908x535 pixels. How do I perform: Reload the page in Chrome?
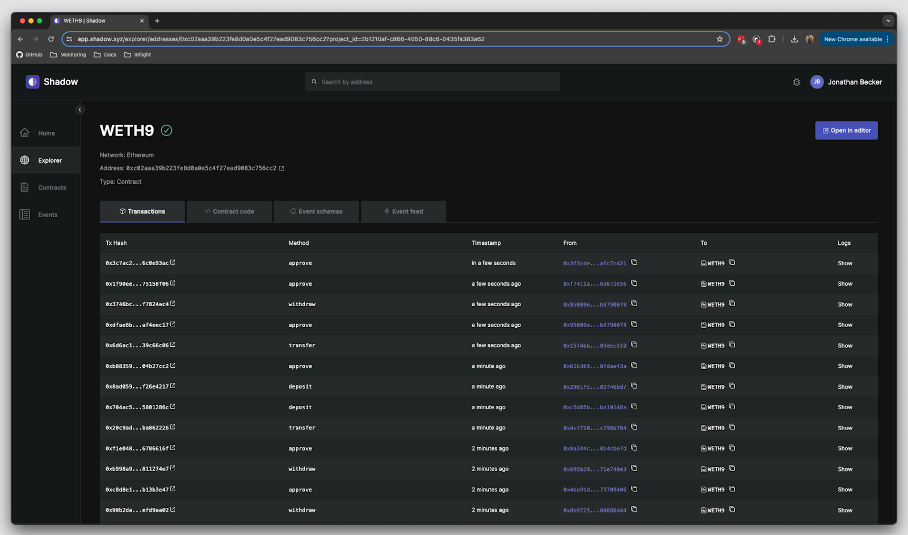(x=51, y=39)
